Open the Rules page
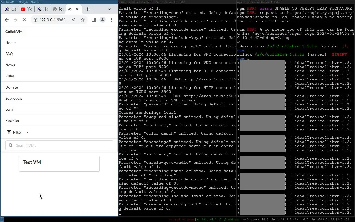The width and height of the screenshot is (355, 222). point(59,76)
